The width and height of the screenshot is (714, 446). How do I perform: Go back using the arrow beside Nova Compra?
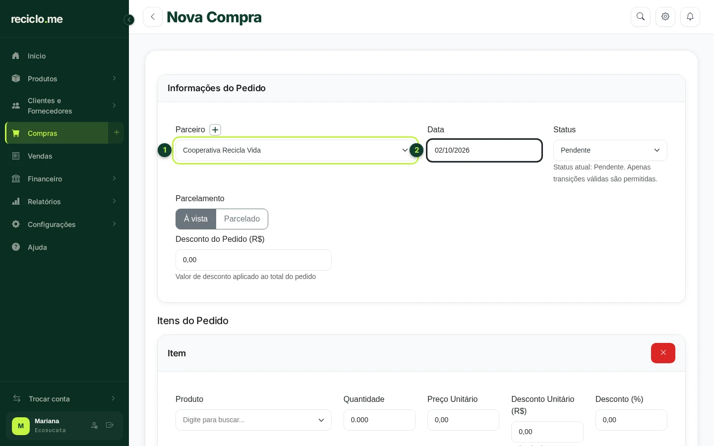click(153, 17)
